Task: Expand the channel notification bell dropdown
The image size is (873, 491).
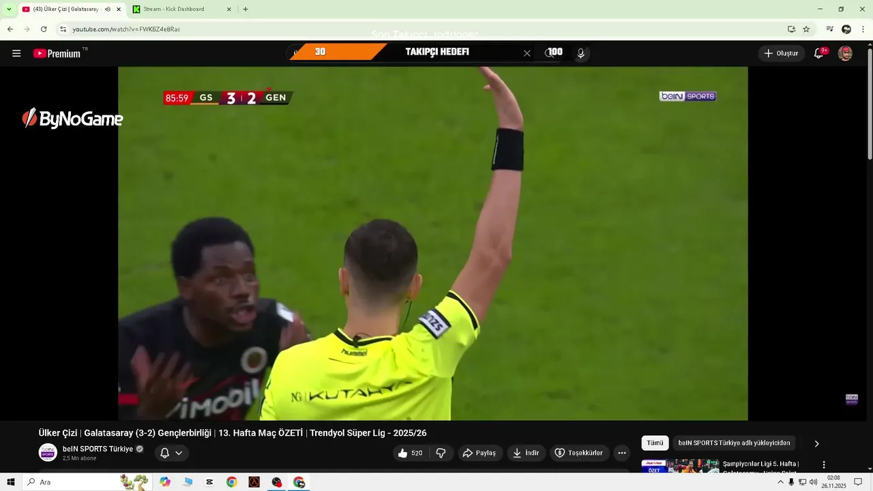Action: click(171, 453)
